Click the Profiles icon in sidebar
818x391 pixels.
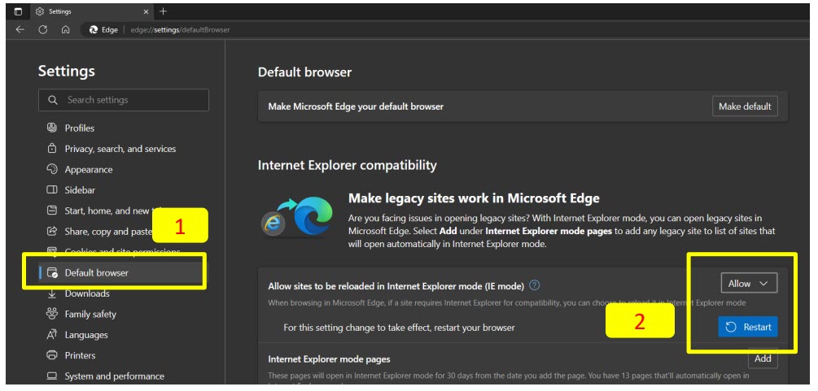coord(52,128)
